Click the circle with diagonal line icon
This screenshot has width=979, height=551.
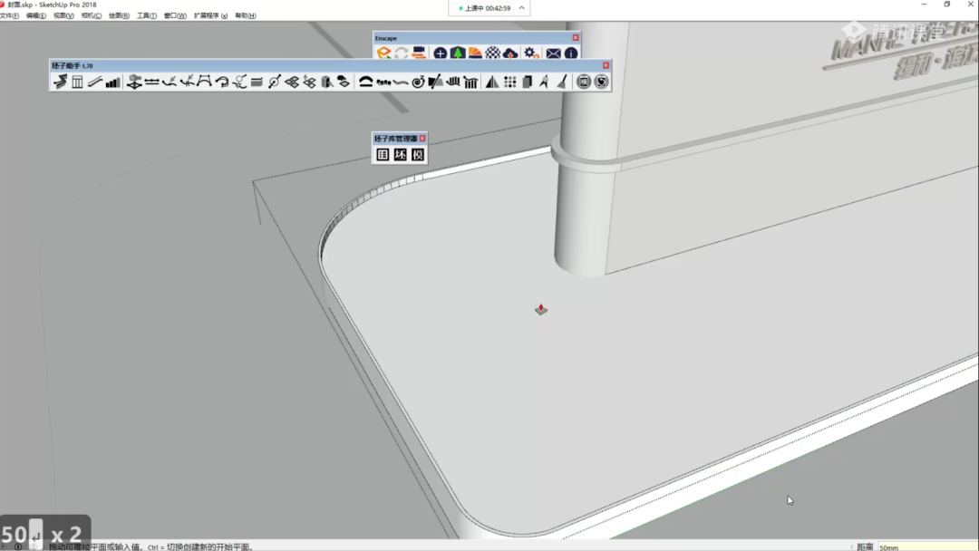tap(274, 82)
